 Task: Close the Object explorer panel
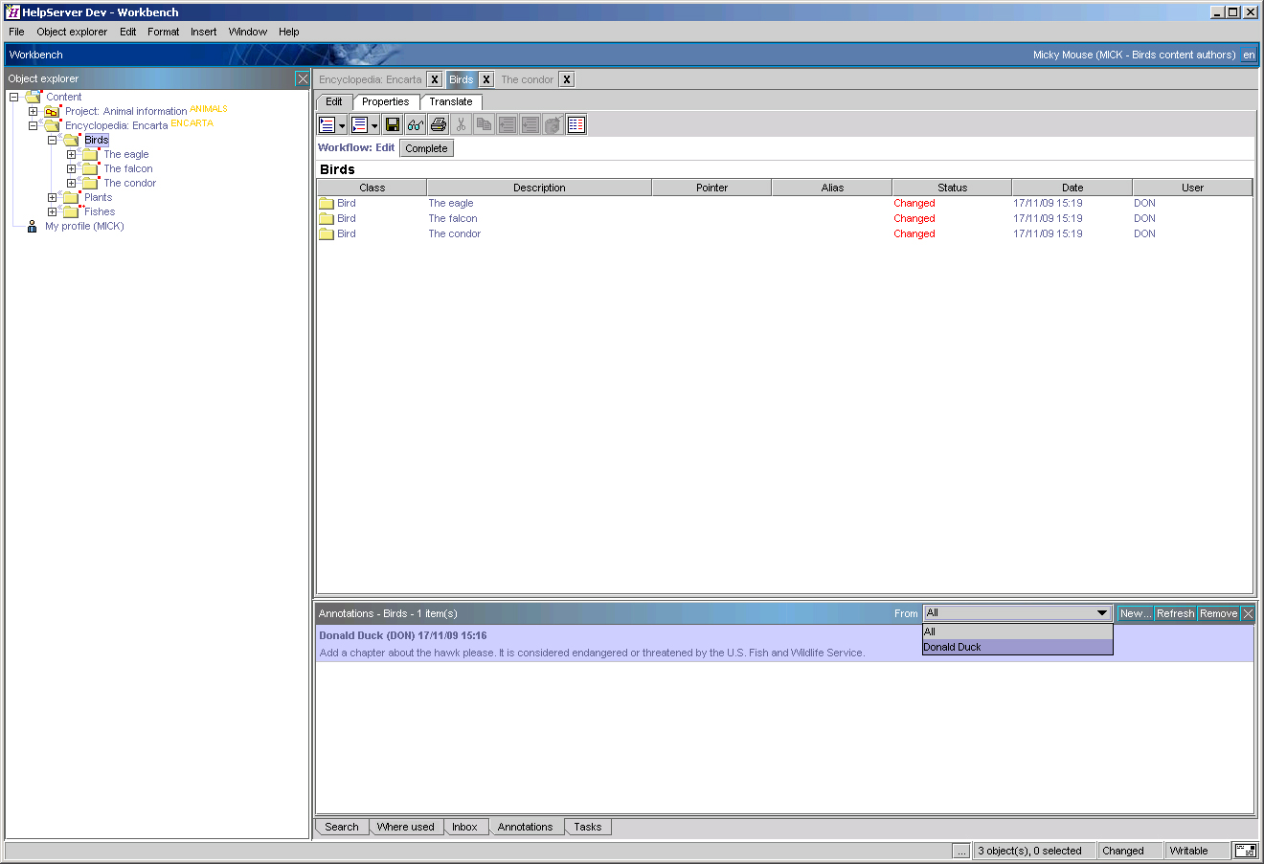[303, 78]
